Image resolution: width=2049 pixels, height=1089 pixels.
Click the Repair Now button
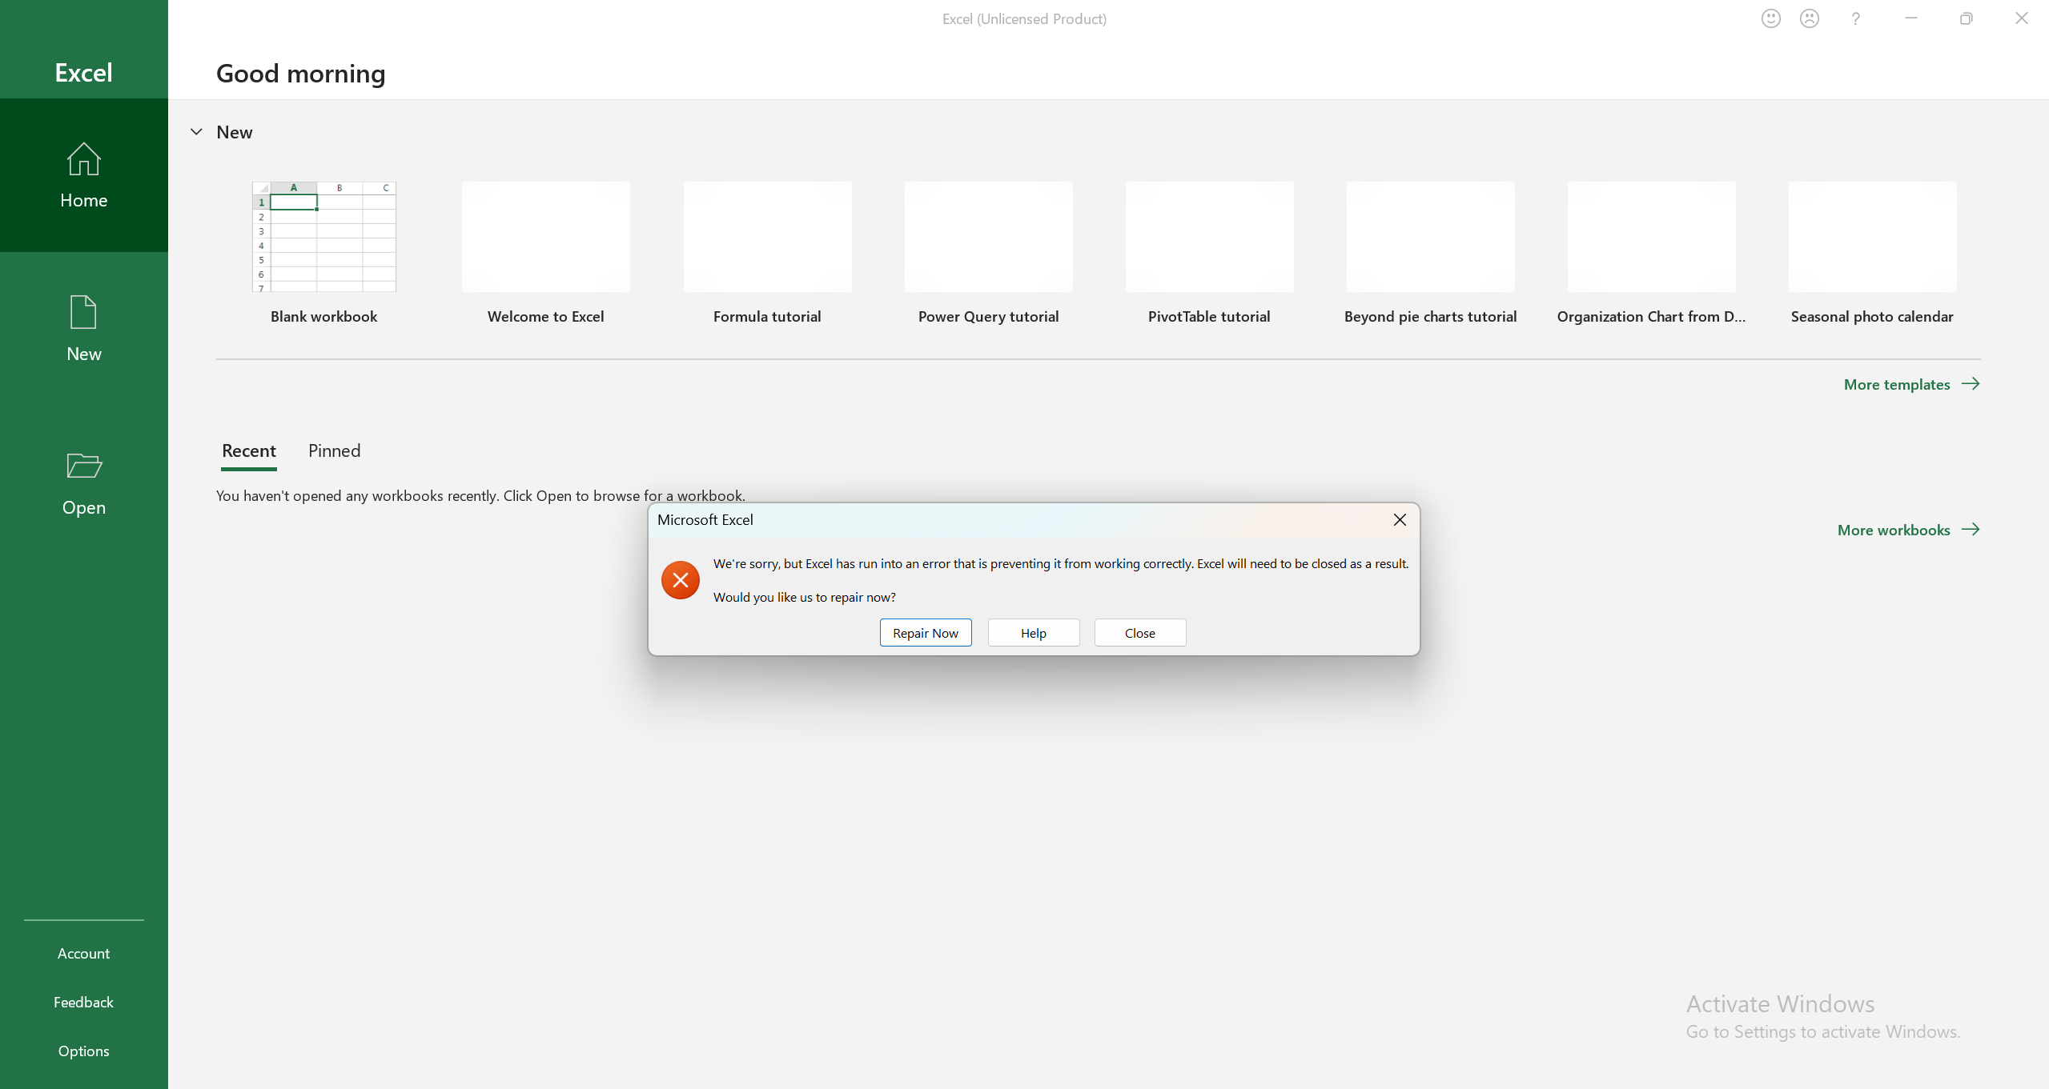click(926, 633)
